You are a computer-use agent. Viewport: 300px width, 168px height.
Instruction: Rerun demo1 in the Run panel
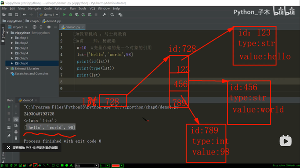9,107
